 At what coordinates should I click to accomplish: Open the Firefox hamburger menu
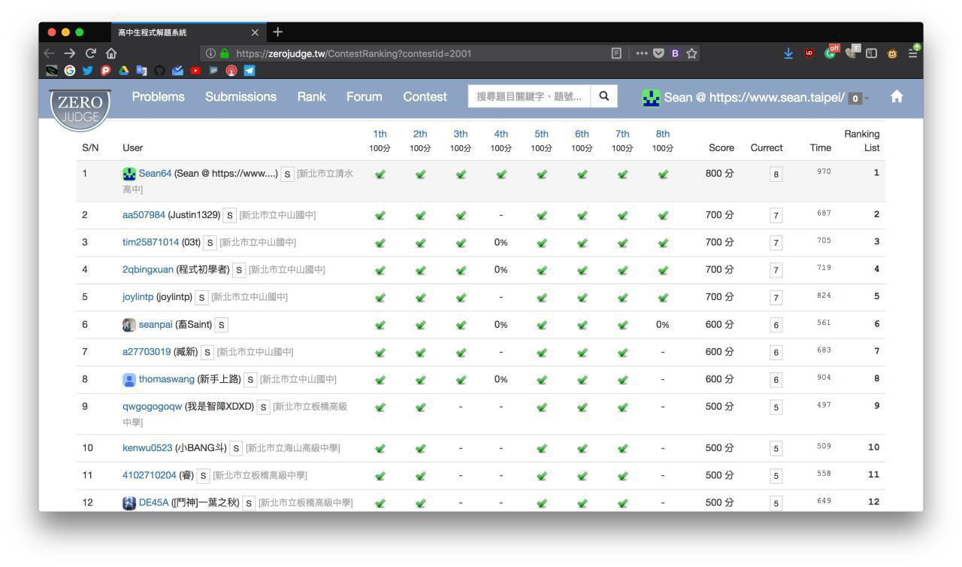point(913,52)
